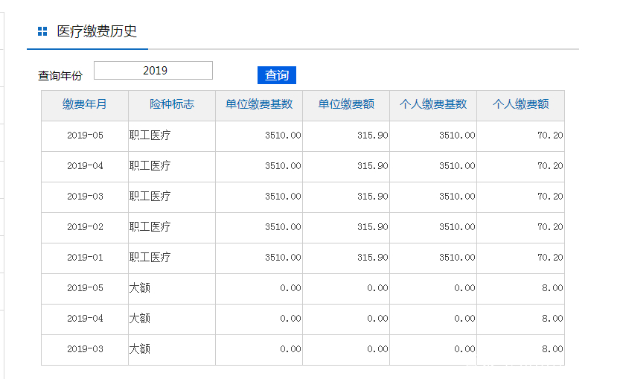Click the 8.00 amount in 2019-04 大额 row

(552, 319)
